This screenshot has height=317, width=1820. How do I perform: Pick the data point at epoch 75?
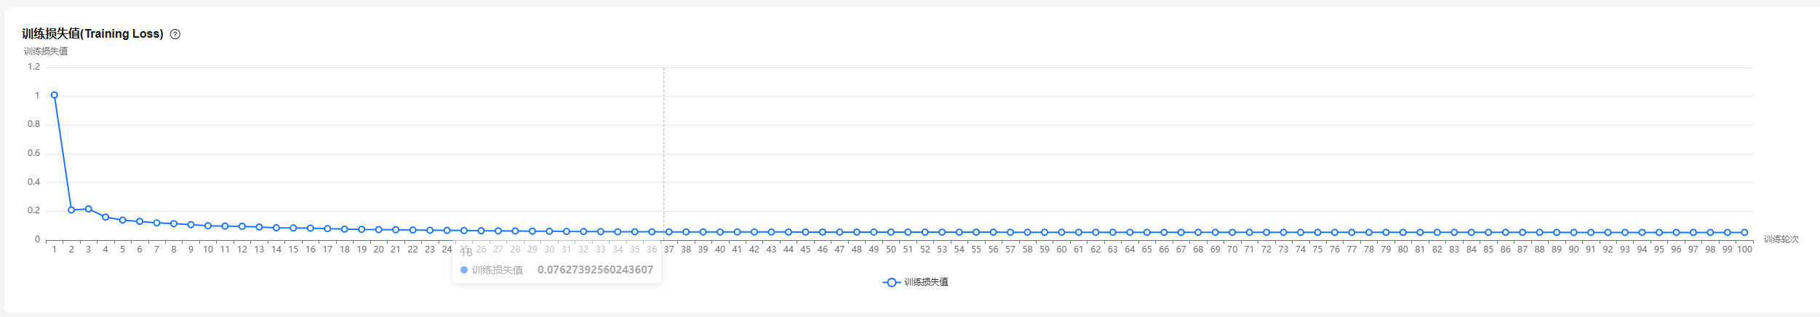(1317, 232)
